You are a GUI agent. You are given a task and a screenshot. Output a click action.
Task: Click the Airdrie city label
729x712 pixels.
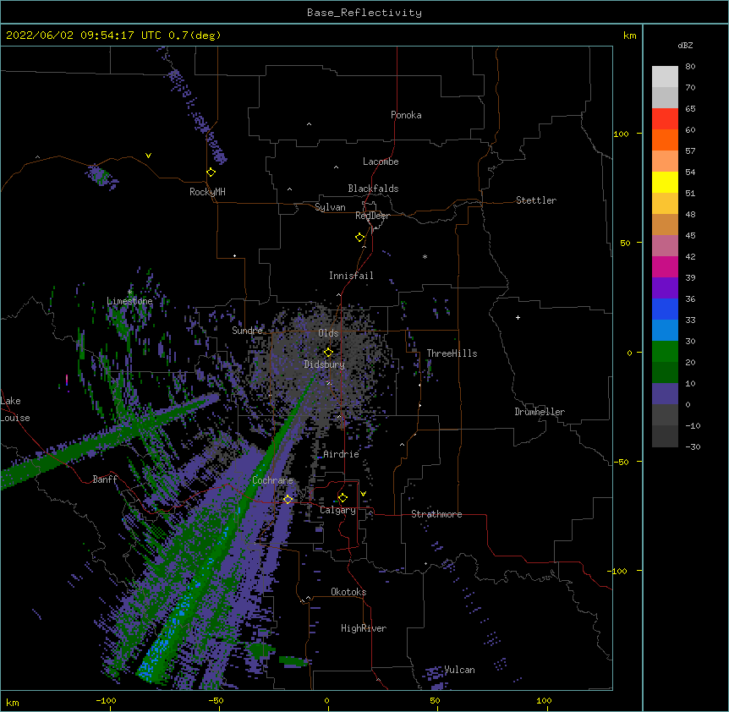coord(342,454)
